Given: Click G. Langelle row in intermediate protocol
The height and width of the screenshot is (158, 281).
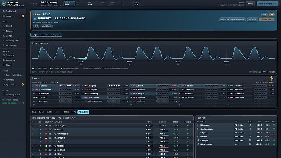Looking at the screenshot, I should coord(112,126).
